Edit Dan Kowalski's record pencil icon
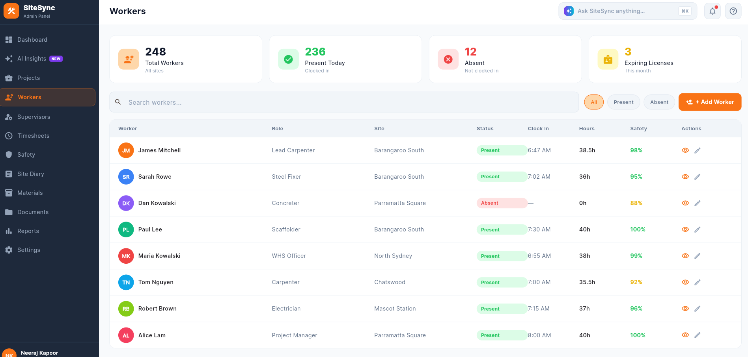748x357 pixels. point(698,203)
